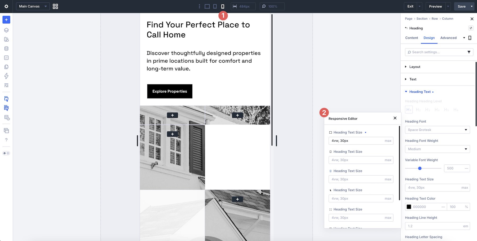477x241 pixels.
Task: Select the H4 heading level
Action: pos(437,110)
